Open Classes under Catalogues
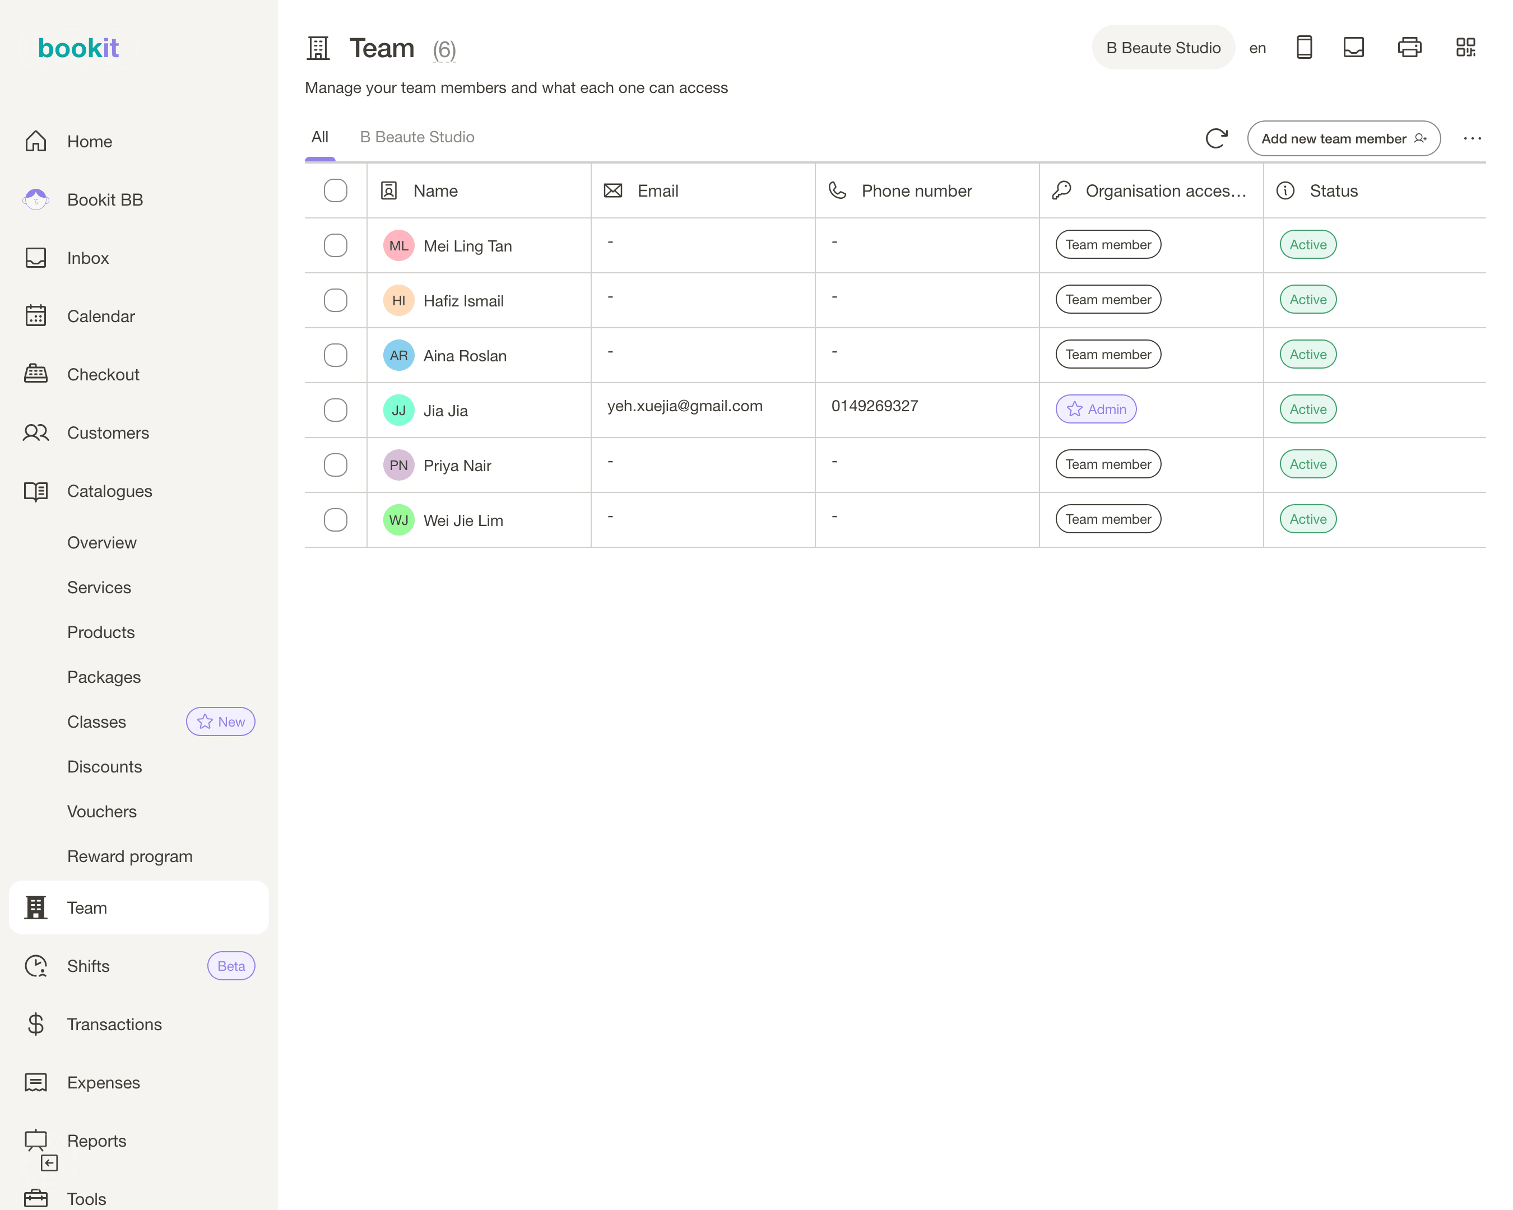 (x=97, y=722)
